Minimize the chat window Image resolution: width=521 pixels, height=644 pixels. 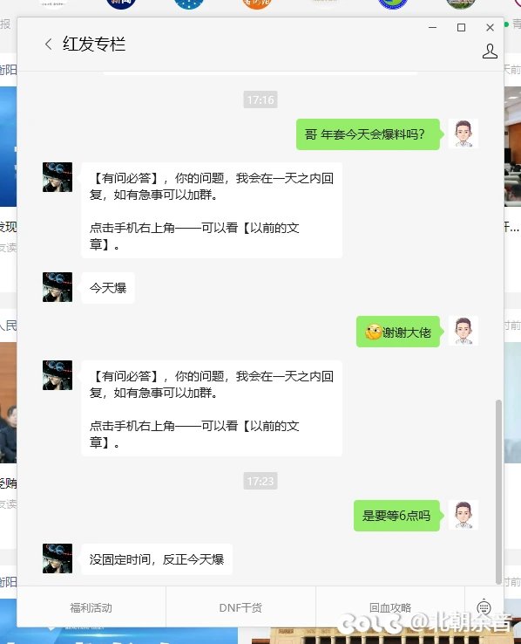click(x=432, y=28)
